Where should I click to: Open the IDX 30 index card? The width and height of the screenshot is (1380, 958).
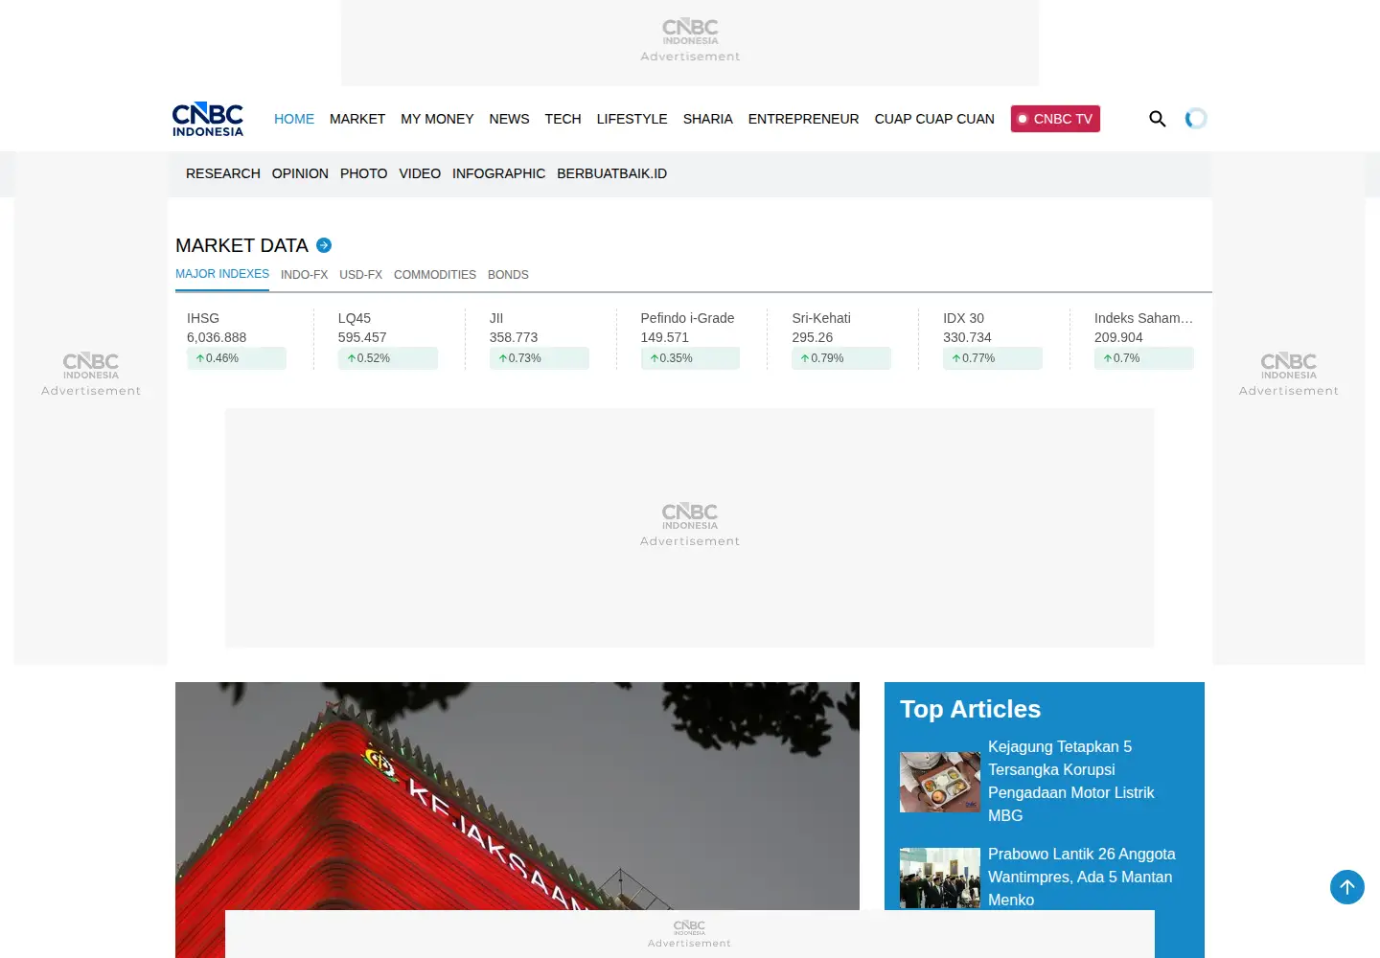993,339
